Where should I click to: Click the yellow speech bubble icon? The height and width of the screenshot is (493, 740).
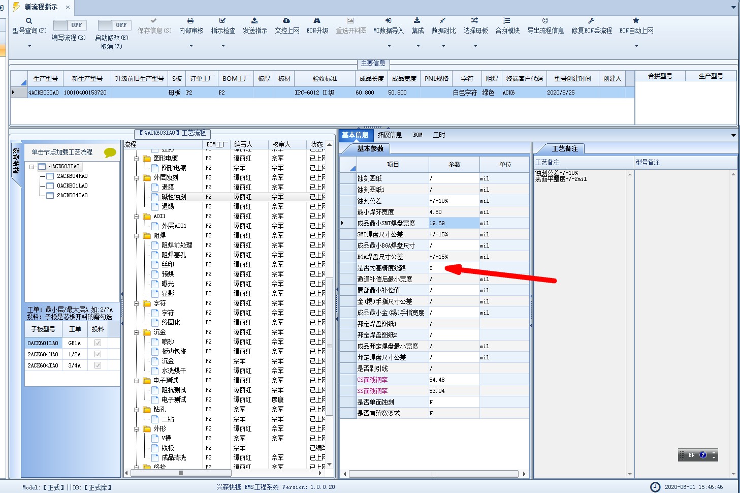110,152
